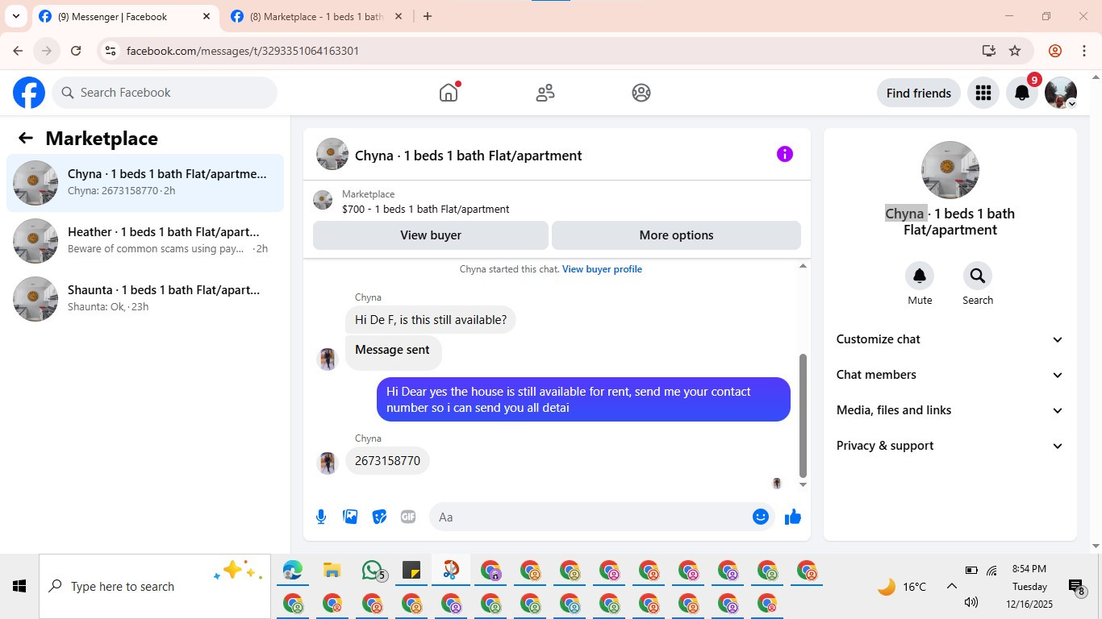Open the Shaunta conversation in the list
Viewport: 1102px width, 619px height.
[x=145, y=299]
